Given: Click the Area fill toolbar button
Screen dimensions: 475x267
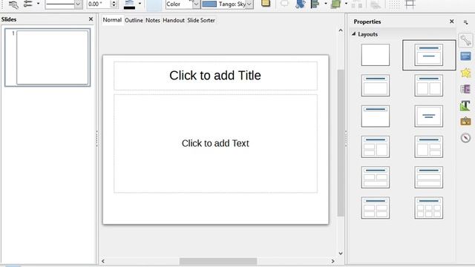Looking at the screenshot, I should (x=154, y=4).
